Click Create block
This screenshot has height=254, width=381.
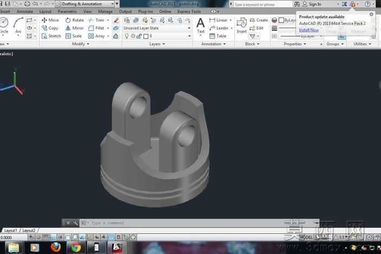point(259,20)
